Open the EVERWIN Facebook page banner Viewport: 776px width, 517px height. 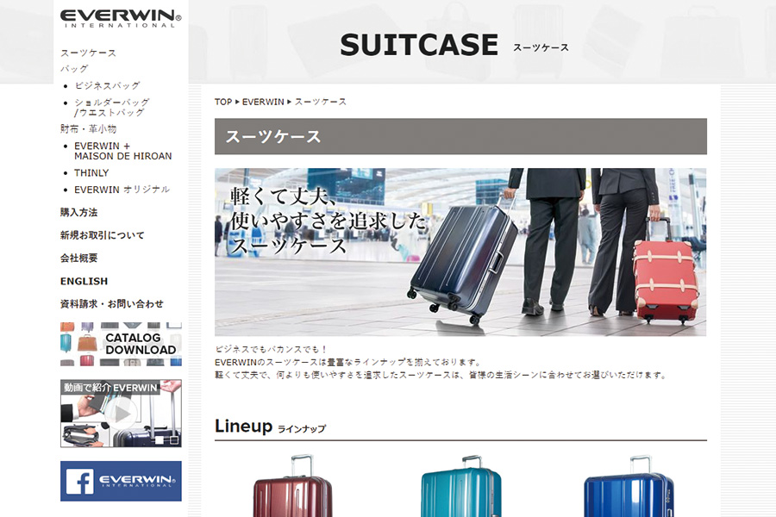(121, 481)
